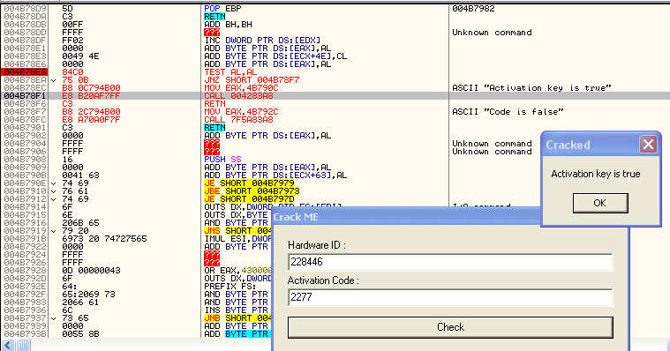This screenshot has width=670, height=351.
Task: Click the JBE SHORT 004B7973 instruction
Action: pos(252,191)
